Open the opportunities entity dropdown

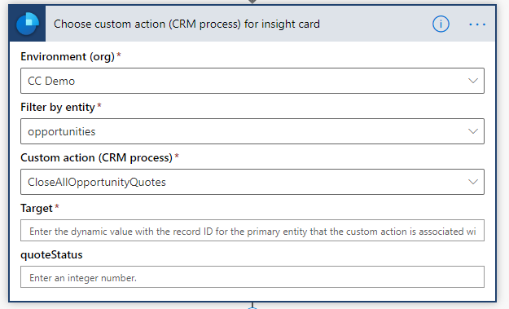(x=252, y=131)
